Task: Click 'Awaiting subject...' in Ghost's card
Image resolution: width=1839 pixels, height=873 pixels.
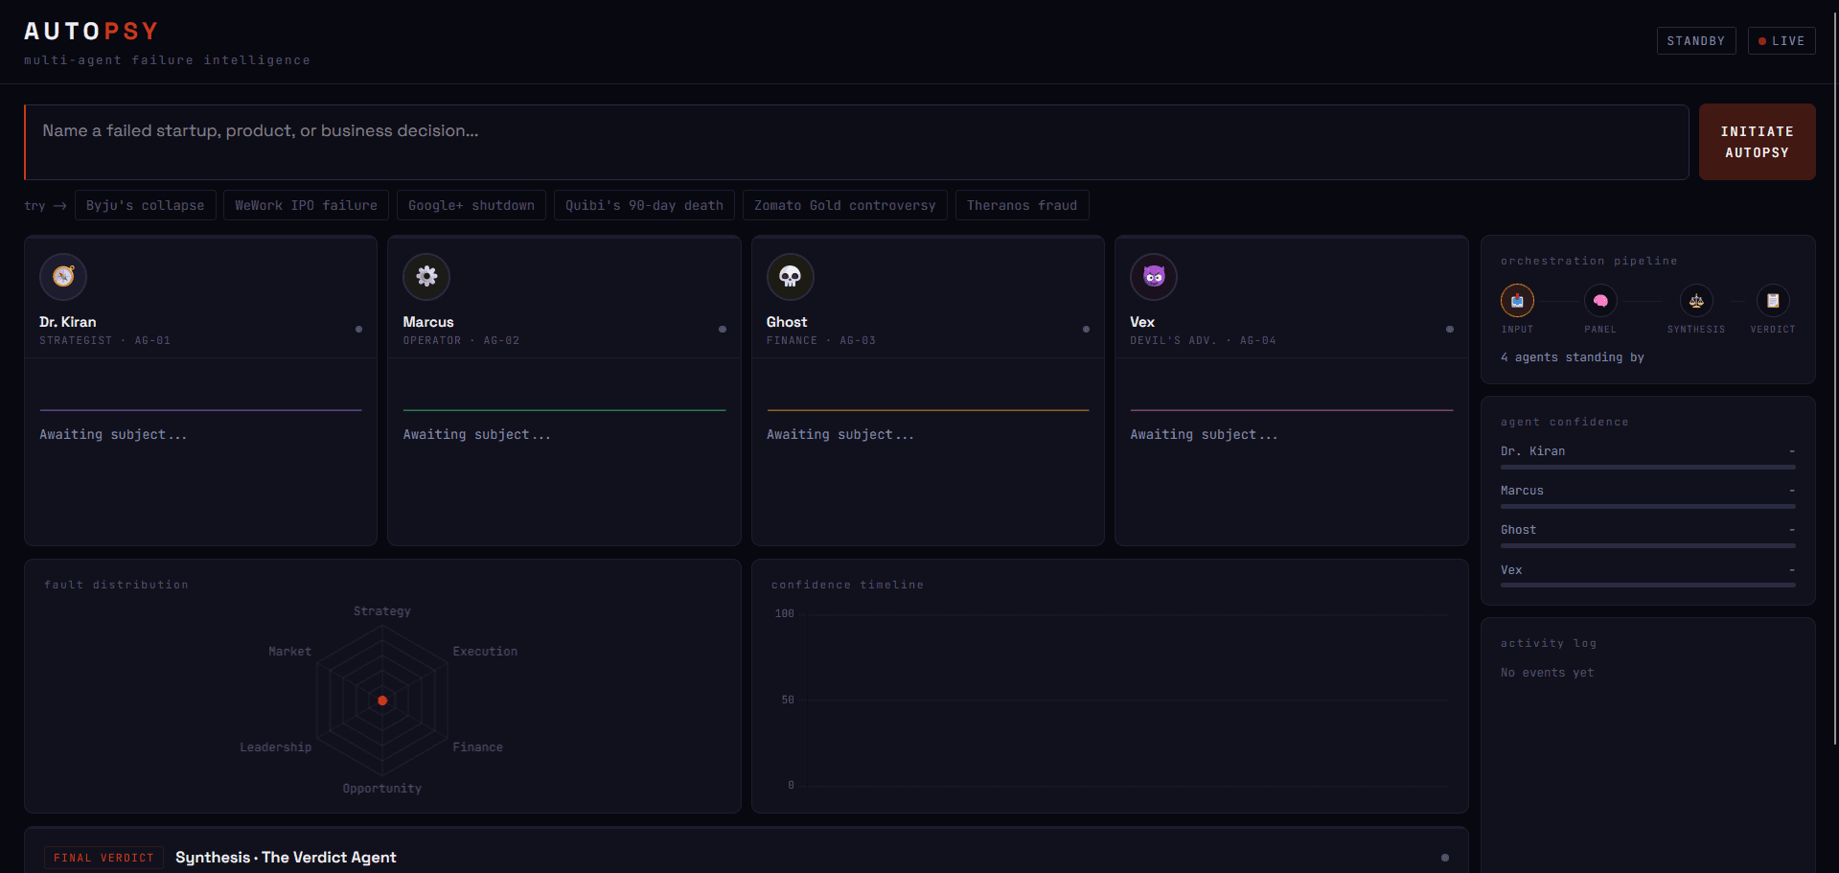Action: (x=840, y=435)
